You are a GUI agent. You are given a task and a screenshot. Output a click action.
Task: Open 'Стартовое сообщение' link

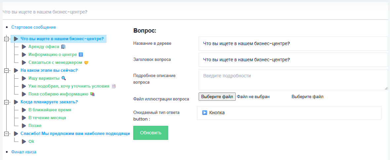coord(33,27)
